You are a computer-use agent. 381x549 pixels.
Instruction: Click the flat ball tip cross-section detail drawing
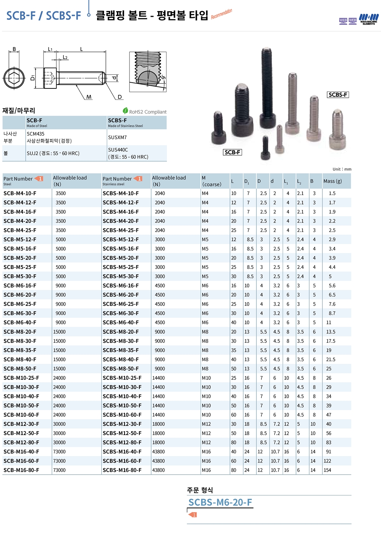(x=148, y=72)
